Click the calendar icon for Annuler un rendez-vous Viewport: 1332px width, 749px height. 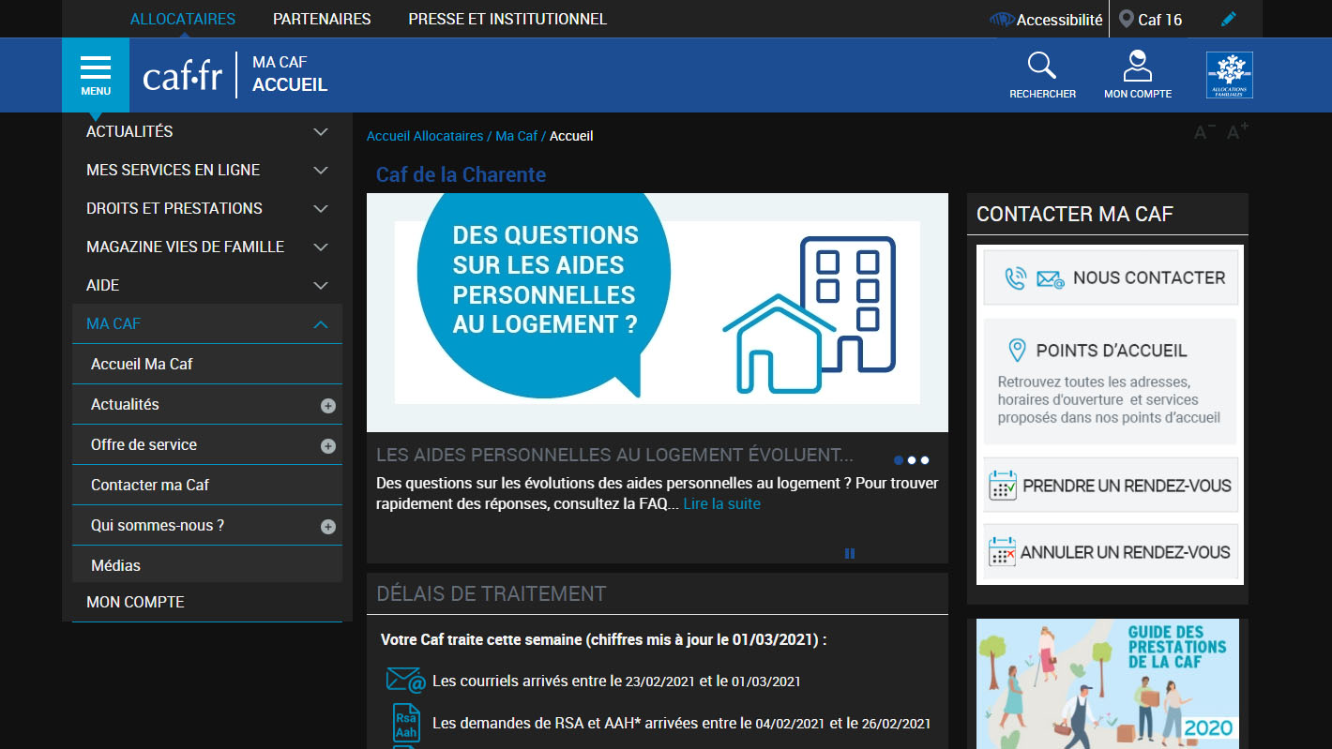tap(1002, 552)
